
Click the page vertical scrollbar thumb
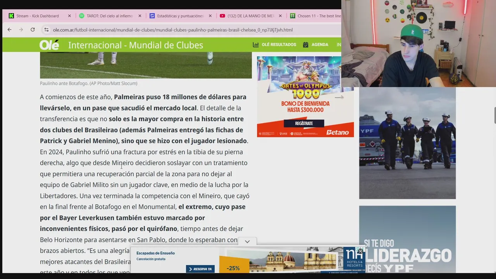pos(495,115)
